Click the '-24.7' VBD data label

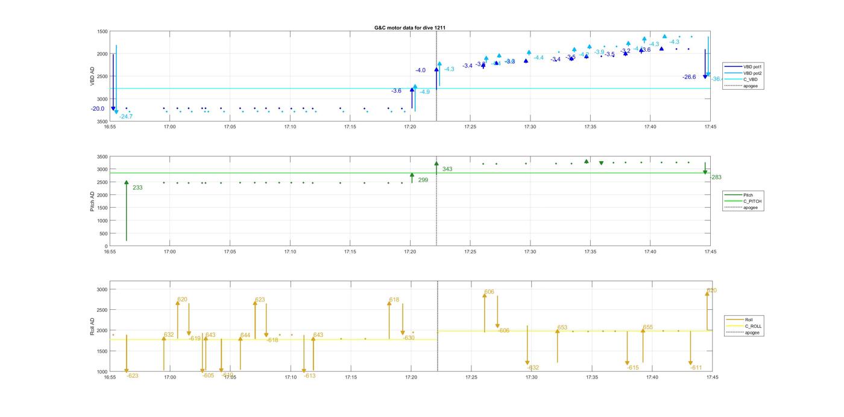(x=125, y=116)
